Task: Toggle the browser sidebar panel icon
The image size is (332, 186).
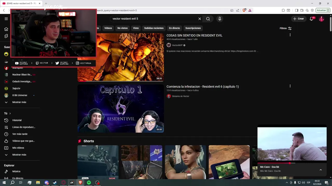Action: (297, 10)
